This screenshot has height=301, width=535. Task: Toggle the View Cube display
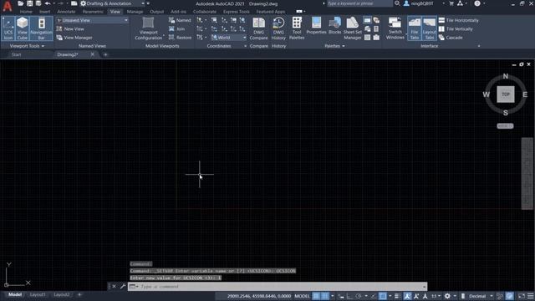tap(23, 28)
